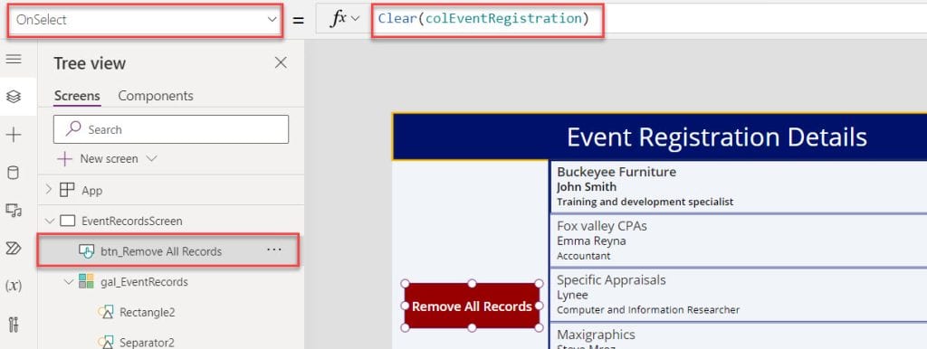Click the fx formula icon
This screenshot has width=927, height=349.
click(339, 19)
